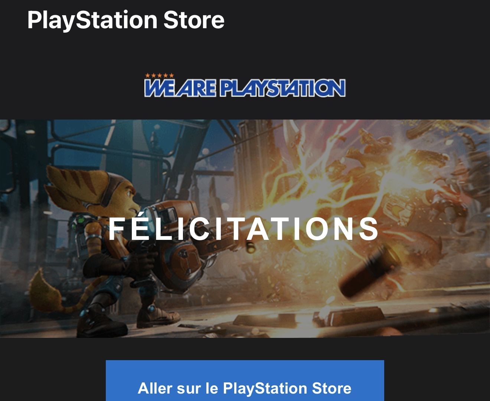The image size is (490, 401).
Task: Select the FÉLICITATIONS banner heading
Action: pos(244,228)
